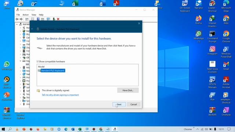Open the Internet Download desktop icon
235x132 pixels.
[212, 21]
